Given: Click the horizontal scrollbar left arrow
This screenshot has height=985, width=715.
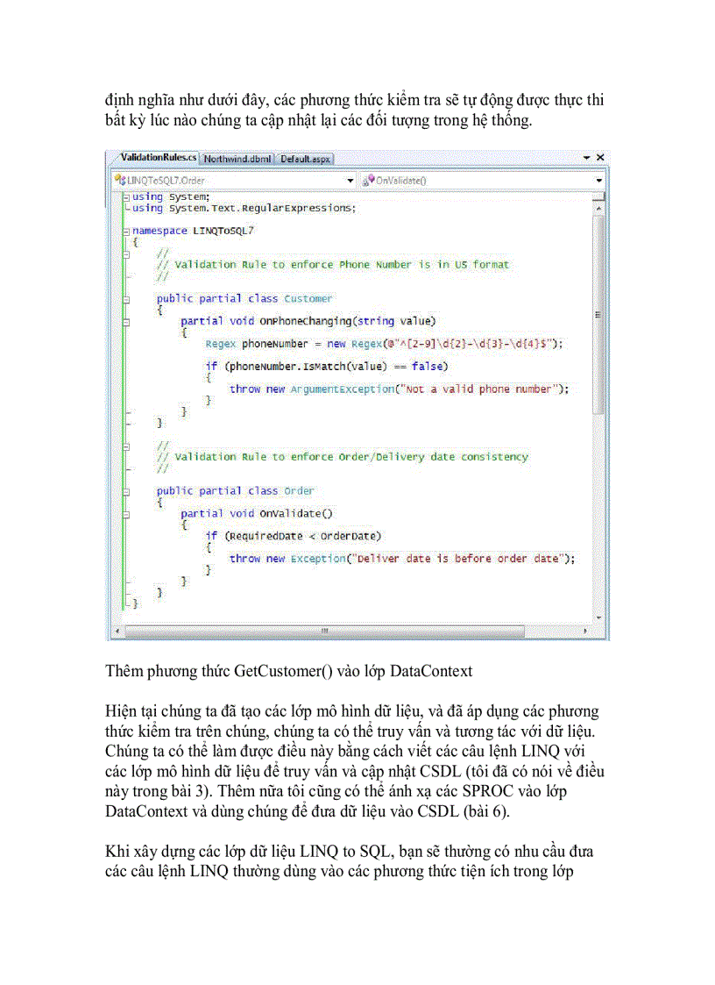Looking at the screenshot, I should pyautogui.click(x=116, y=632).
